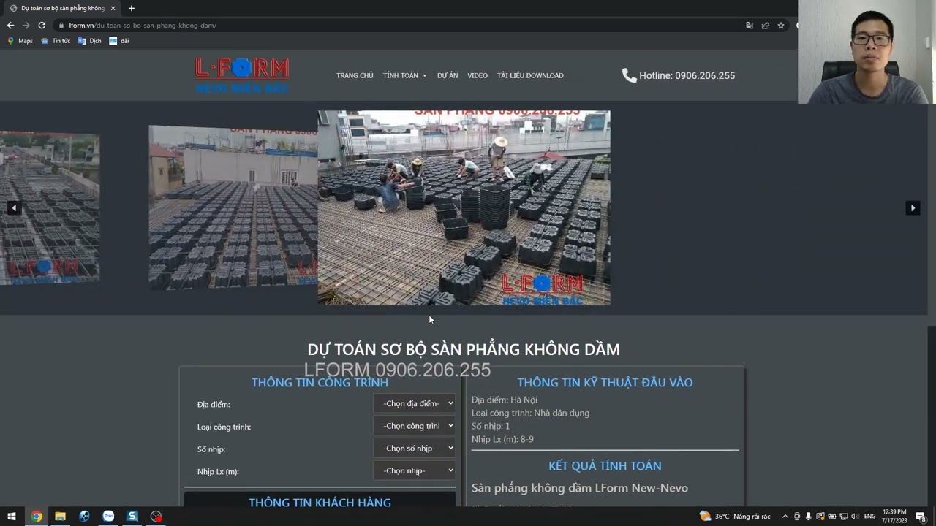The width and height of the screenshot is (936, 526).
Task: Click the browser address bar URL
Action: tap(143, 26)
